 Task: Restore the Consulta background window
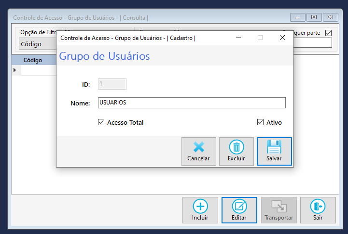(314, 17)
